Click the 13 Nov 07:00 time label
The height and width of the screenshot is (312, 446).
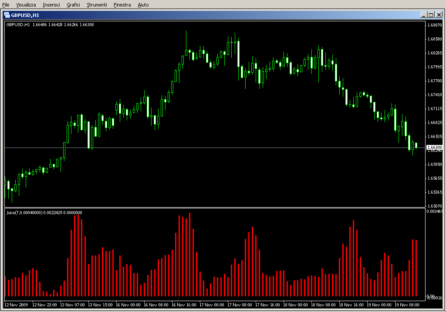click(71, 305)
